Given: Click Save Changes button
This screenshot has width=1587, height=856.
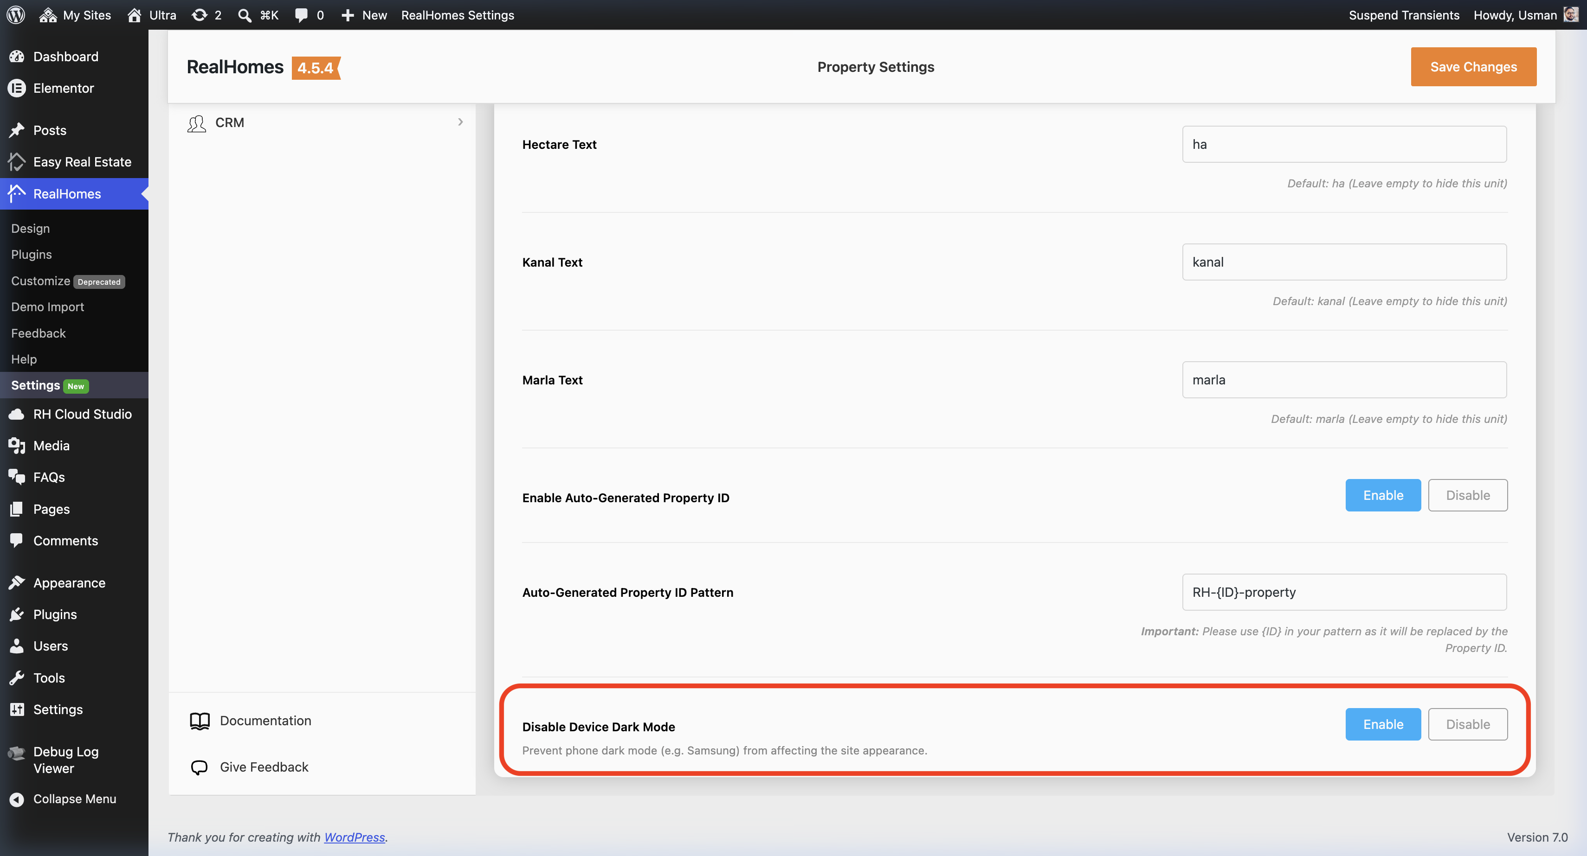Looking at the screenshot, I should [x=1474, y=66].
